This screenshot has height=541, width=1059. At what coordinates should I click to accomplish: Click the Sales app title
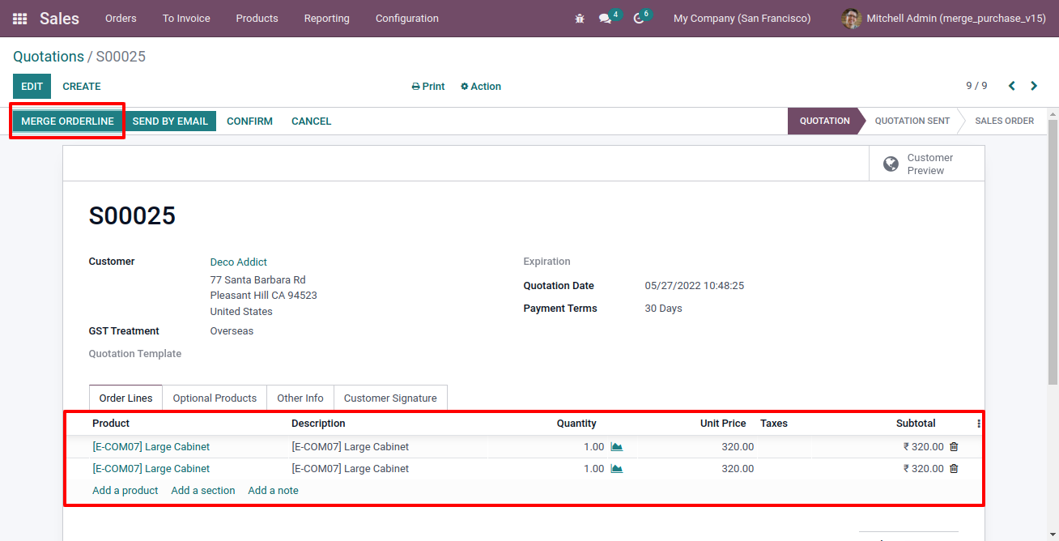click(59, 19)
